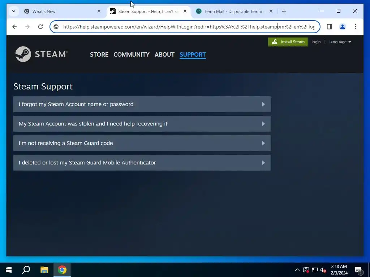Open Windows taskbar search
The image size is (370, 277).
pos(26,270)
